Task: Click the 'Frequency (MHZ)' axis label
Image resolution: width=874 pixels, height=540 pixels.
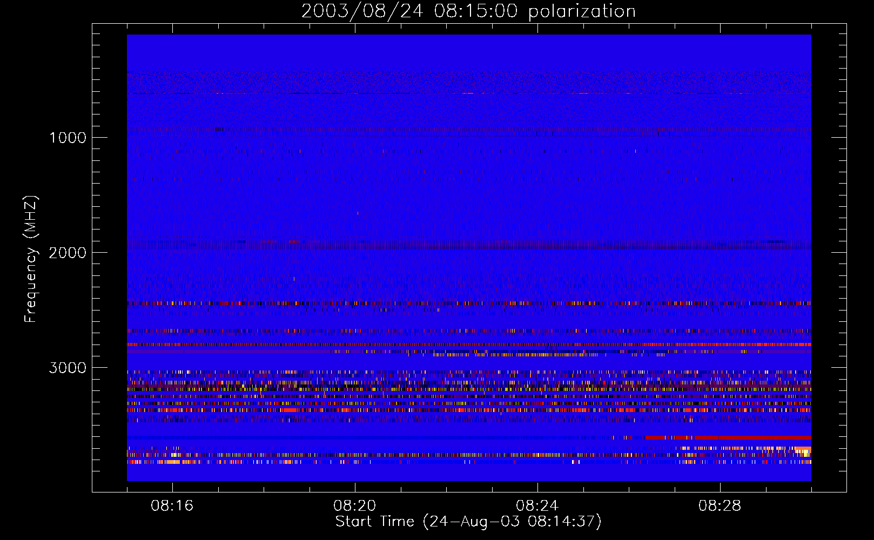Action: [x=31, y=259]
